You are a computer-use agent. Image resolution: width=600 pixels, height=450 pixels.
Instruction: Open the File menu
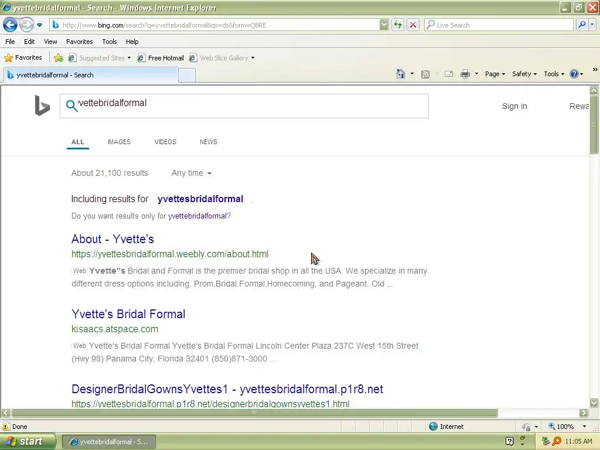(x=10, y=42)
